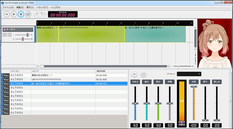Screen dimensions: 233x129
Task: Select the トーク 1 track name header
Action: point(18,30)
